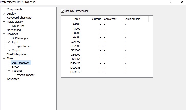Open the Album List page

point(18,26)
